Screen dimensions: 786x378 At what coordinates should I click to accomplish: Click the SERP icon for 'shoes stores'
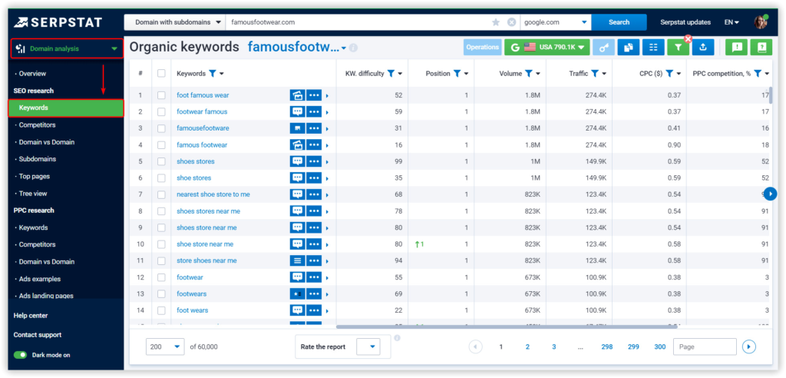298,161
